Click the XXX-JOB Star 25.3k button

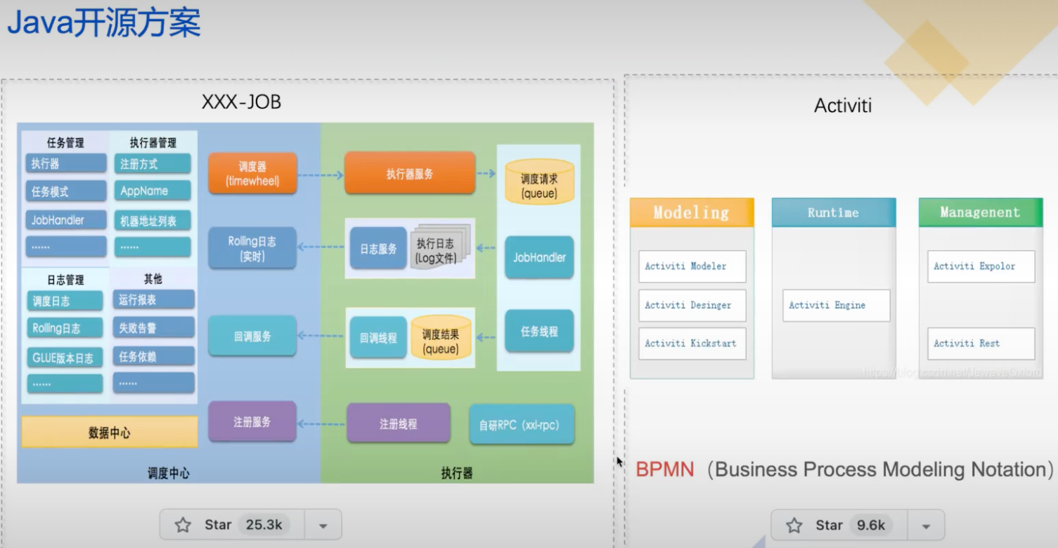(233, 525)
